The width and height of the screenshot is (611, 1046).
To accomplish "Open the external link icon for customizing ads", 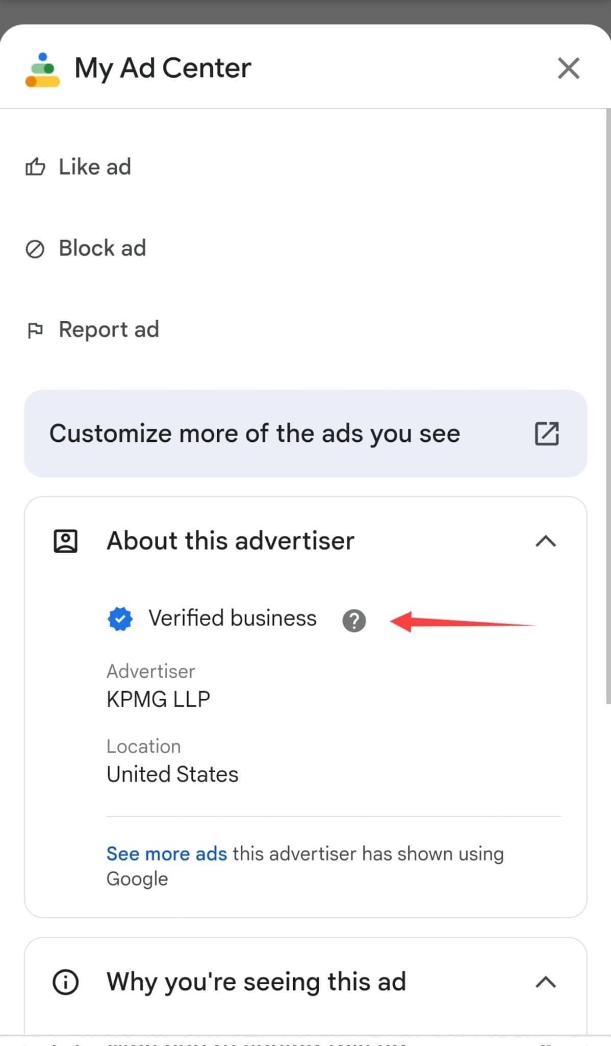I will pyautogui.click(x=547, y=434).
